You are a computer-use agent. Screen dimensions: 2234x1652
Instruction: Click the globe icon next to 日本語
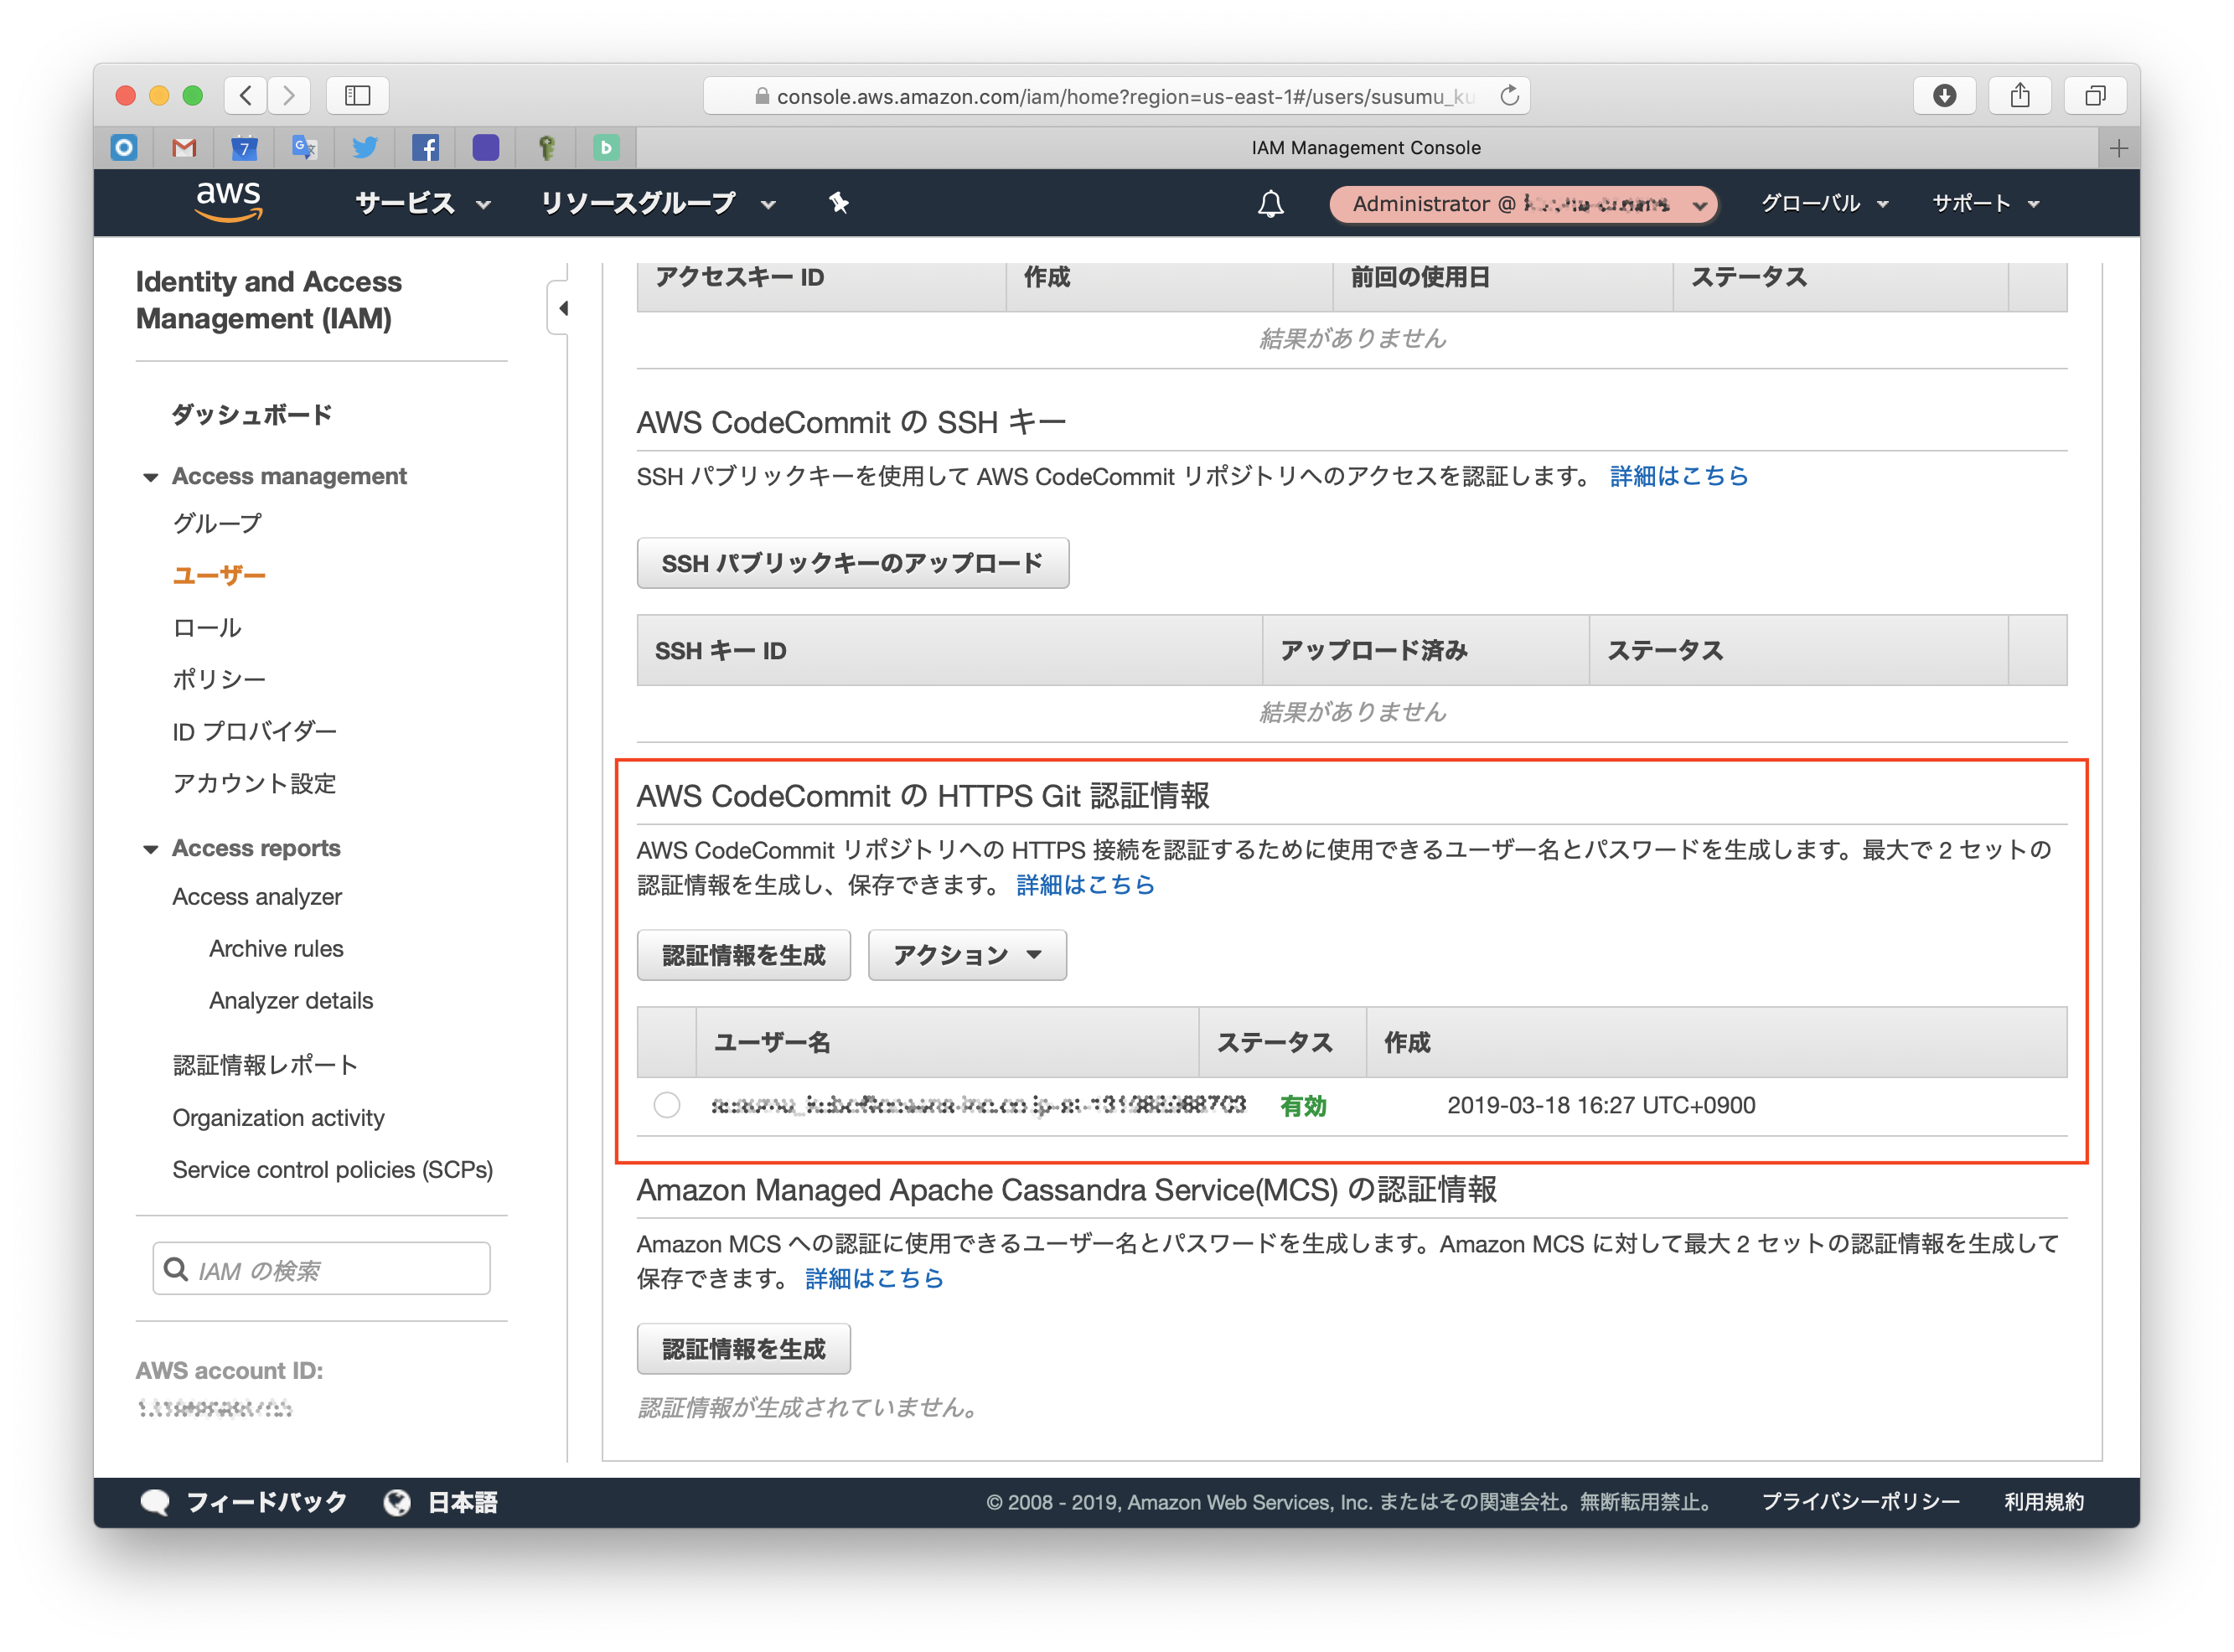tap(396, 1501)
